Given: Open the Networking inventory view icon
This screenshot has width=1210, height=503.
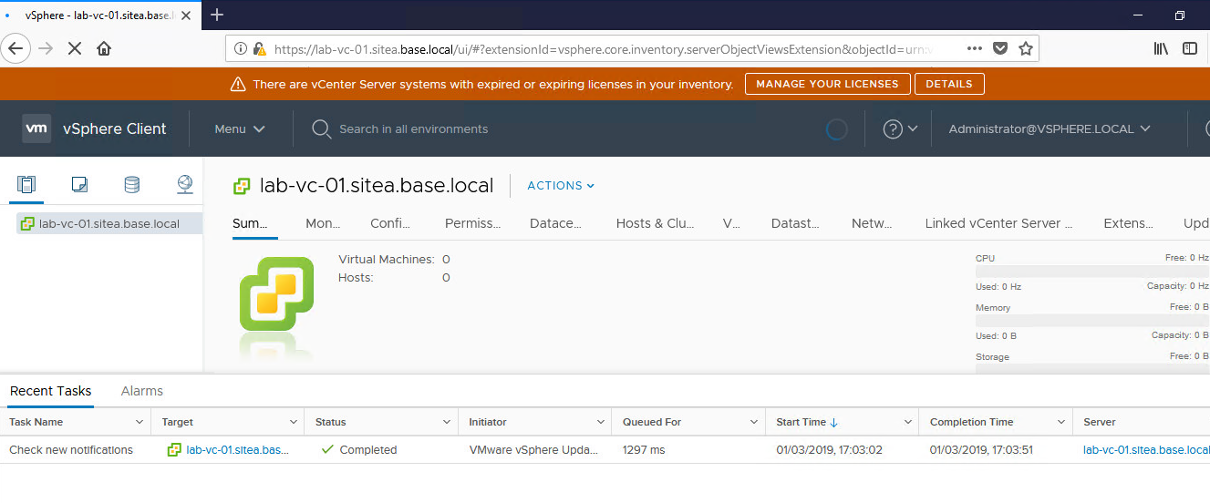Looking at the screenshot, I should click(x=185, y=185).
